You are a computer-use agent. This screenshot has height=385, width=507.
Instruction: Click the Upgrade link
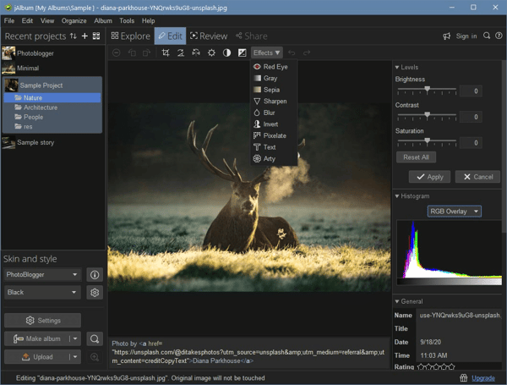[483, 378]
